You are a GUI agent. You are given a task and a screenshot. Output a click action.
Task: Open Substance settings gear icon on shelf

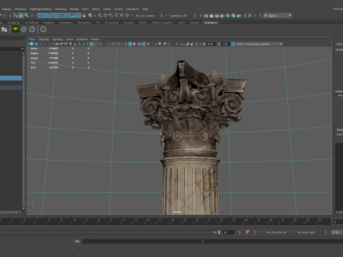click(24, 29)
